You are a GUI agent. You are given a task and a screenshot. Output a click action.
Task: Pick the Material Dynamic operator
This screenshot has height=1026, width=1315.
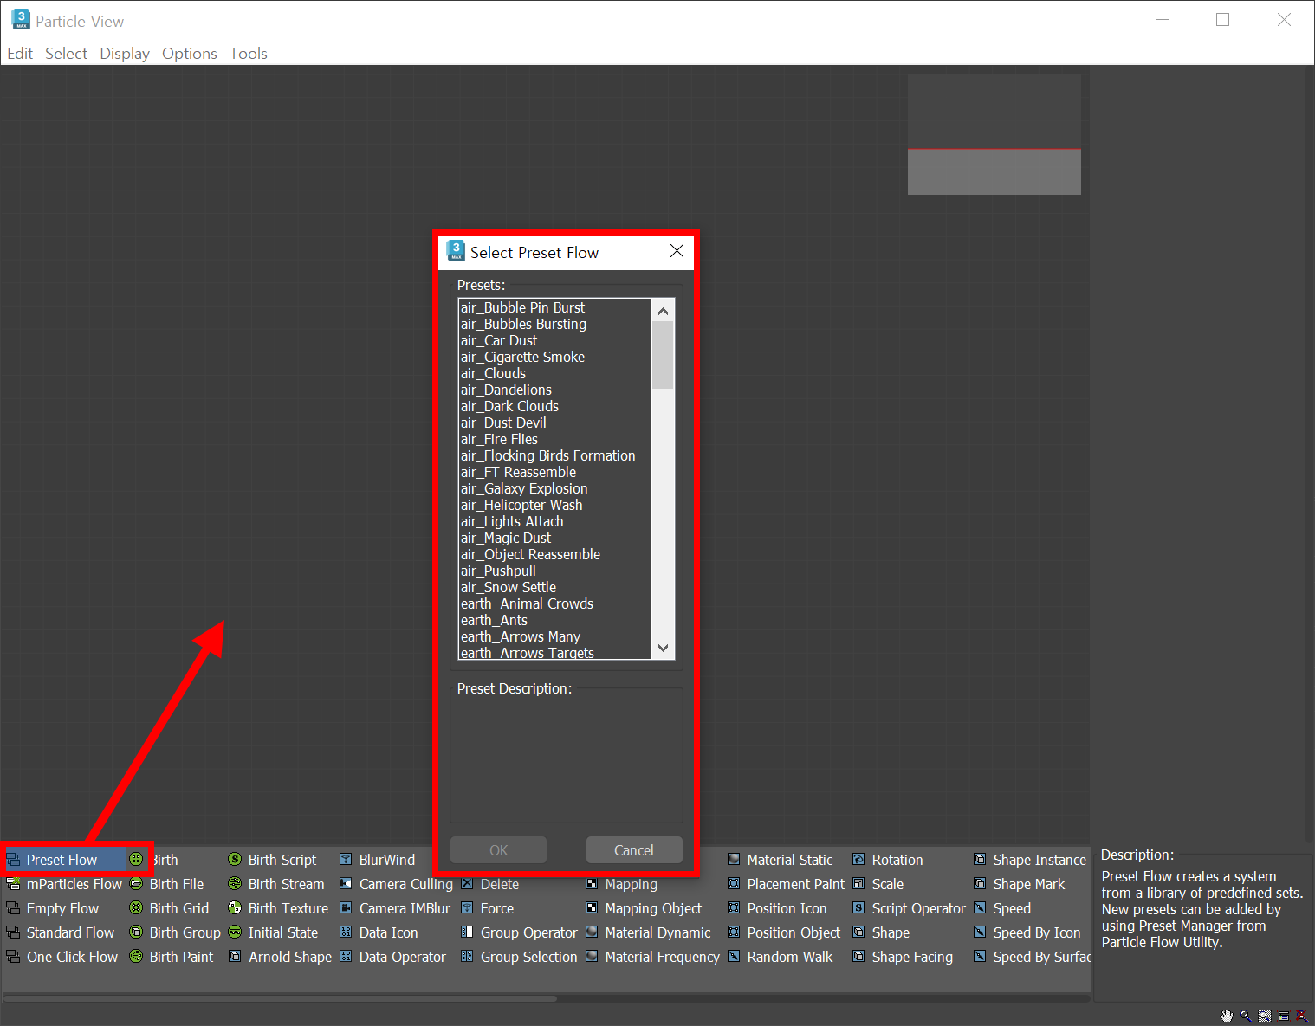click(x=649, y=932)
